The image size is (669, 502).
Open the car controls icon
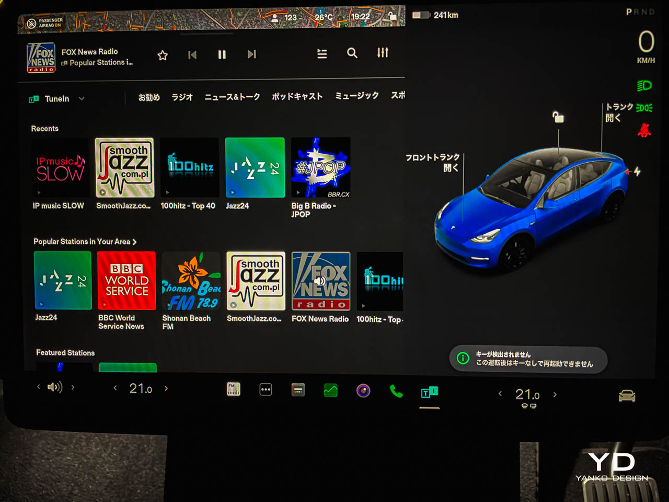click(x=627, y=396)
